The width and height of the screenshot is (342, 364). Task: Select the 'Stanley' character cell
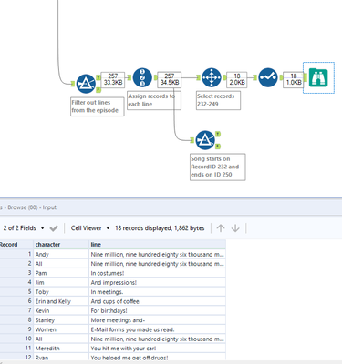click(x=61, y=320)
